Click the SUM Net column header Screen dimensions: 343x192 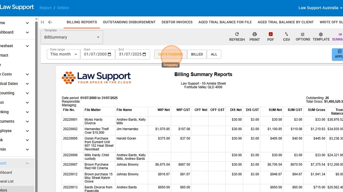click(x=275, y=110)
